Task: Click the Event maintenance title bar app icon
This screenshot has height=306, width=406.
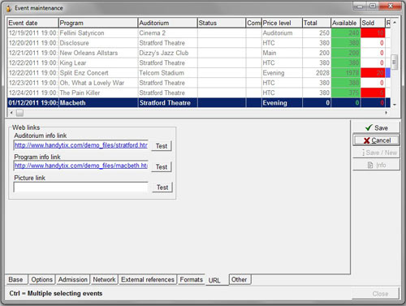Action: pos(9,8)
